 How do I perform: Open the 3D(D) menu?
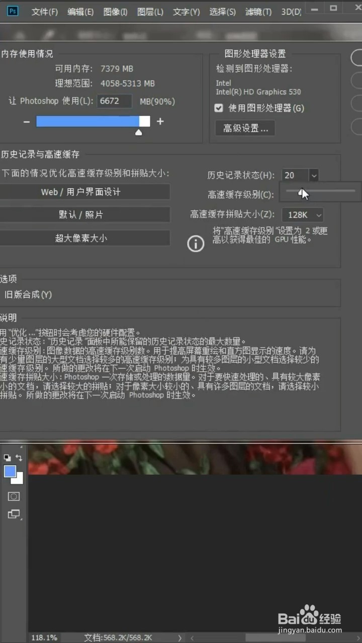tap(291, 12)
